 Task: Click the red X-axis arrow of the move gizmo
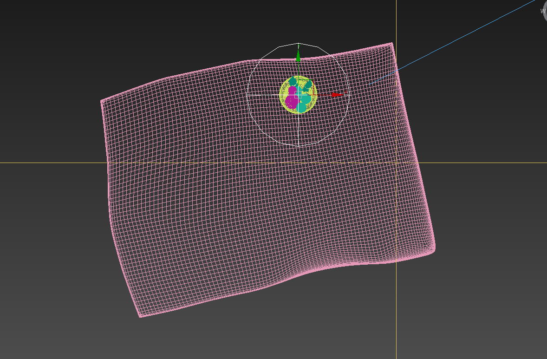337,95
